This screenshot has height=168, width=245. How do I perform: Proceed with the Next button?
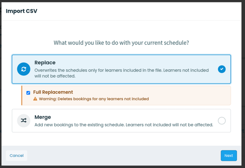229,156
